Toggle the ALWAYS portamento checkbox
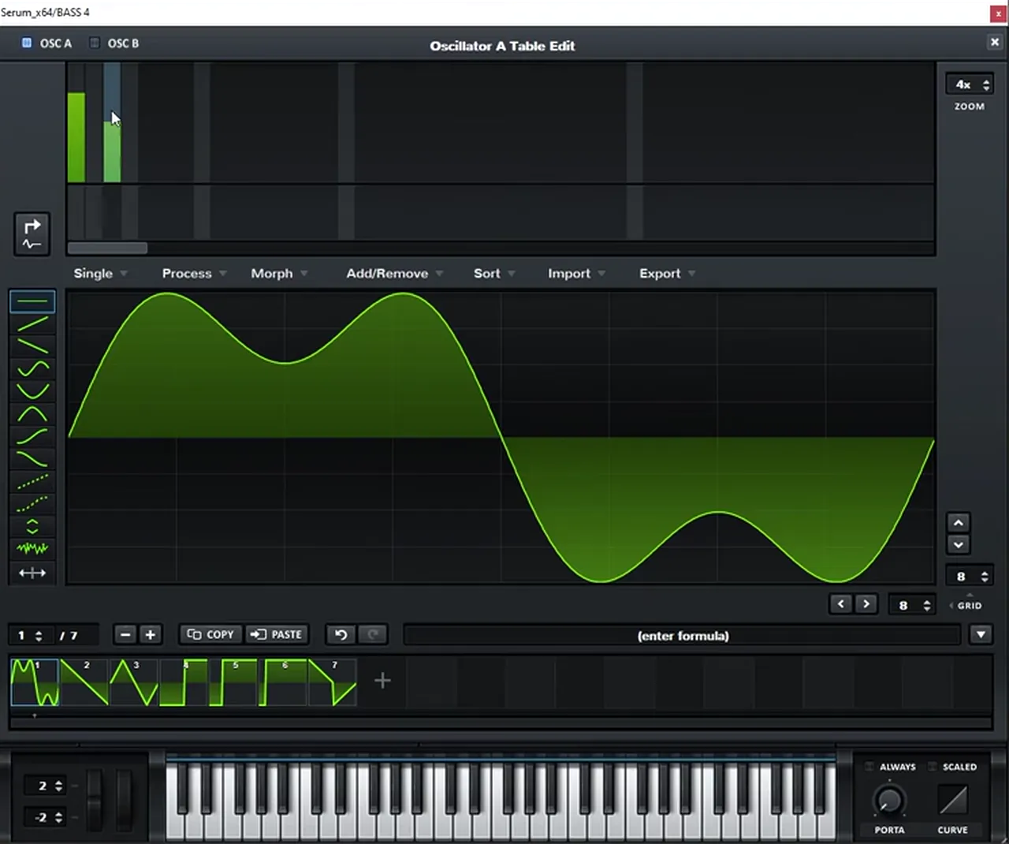1009x844 pixels. (870, 767)
